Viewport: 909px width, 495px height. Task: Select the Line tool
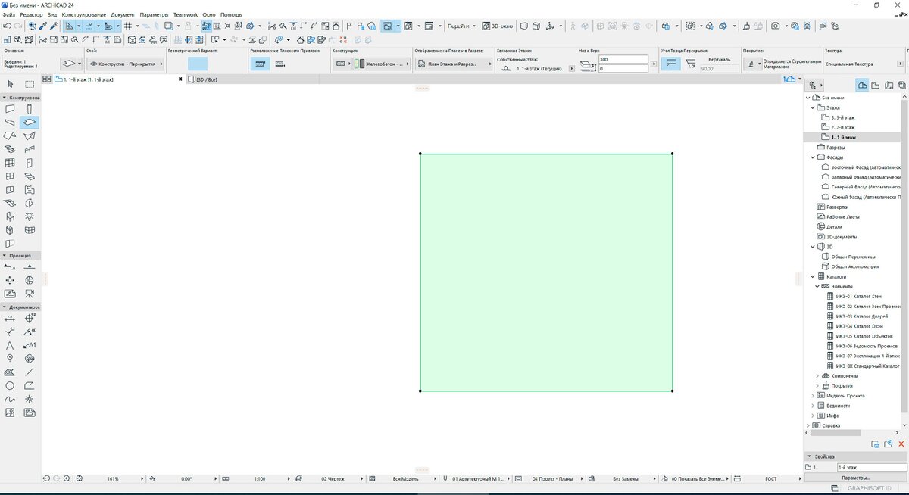30,372
